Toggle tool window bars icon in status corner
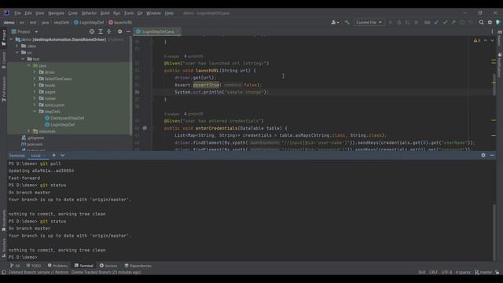503x283 pixels. (x=3, y=273)
